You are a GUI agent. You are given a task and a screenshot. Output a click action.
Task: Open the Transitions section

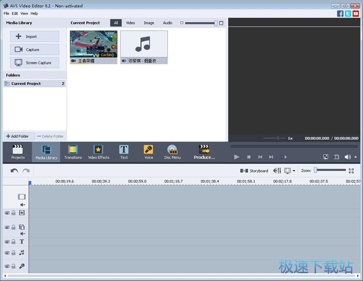73,152
